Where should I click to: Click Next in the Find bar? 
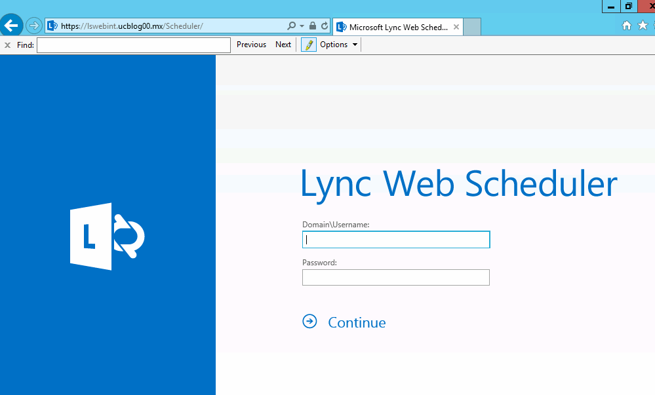point(283,45)
